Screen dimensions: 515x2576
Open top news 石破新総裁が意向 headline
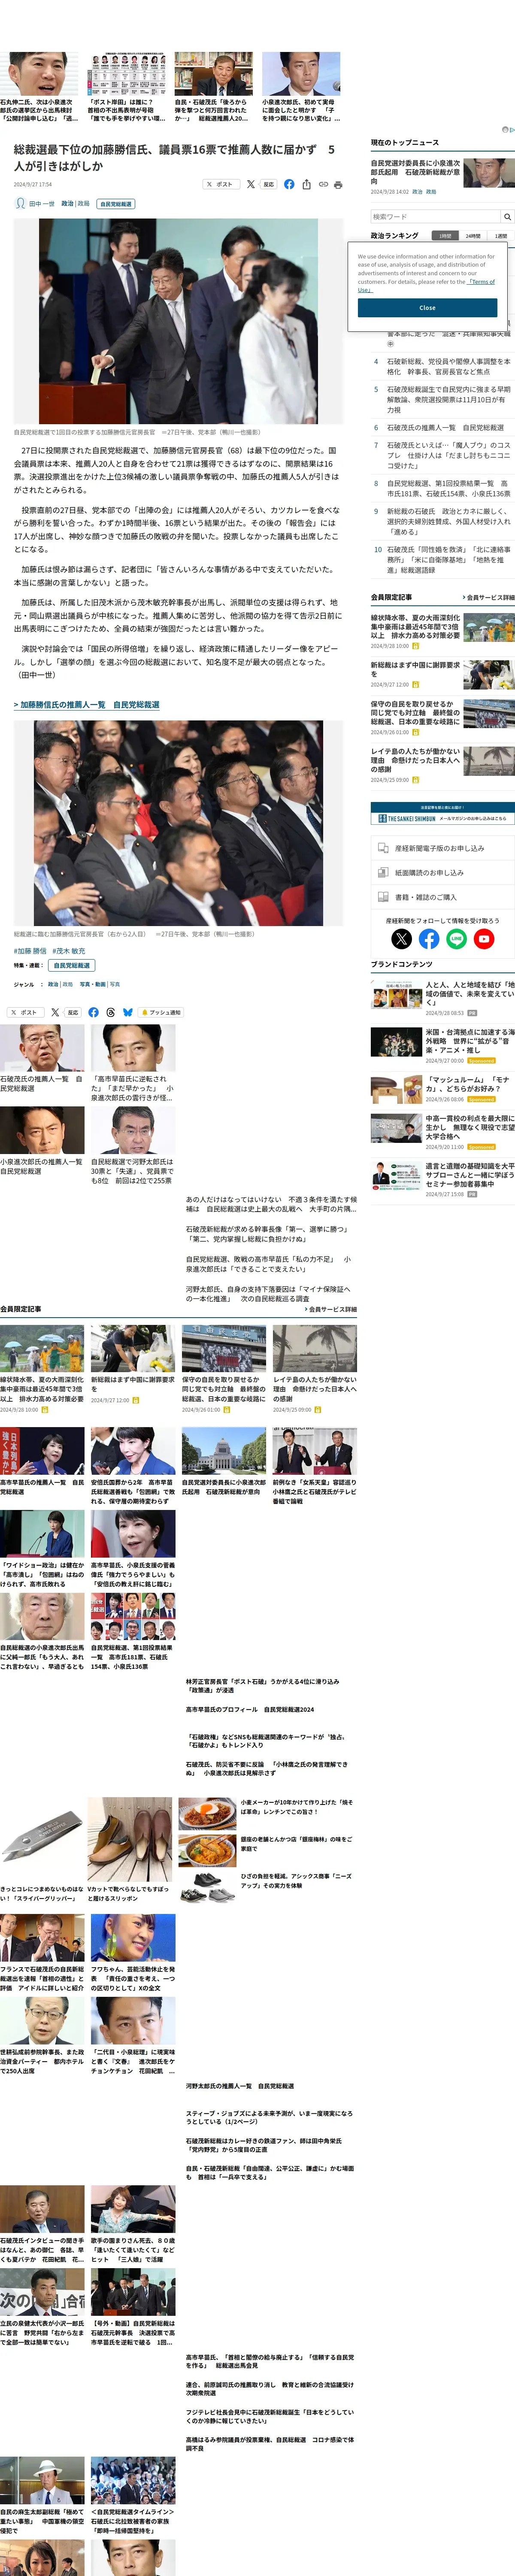click(x=415, y=172)
